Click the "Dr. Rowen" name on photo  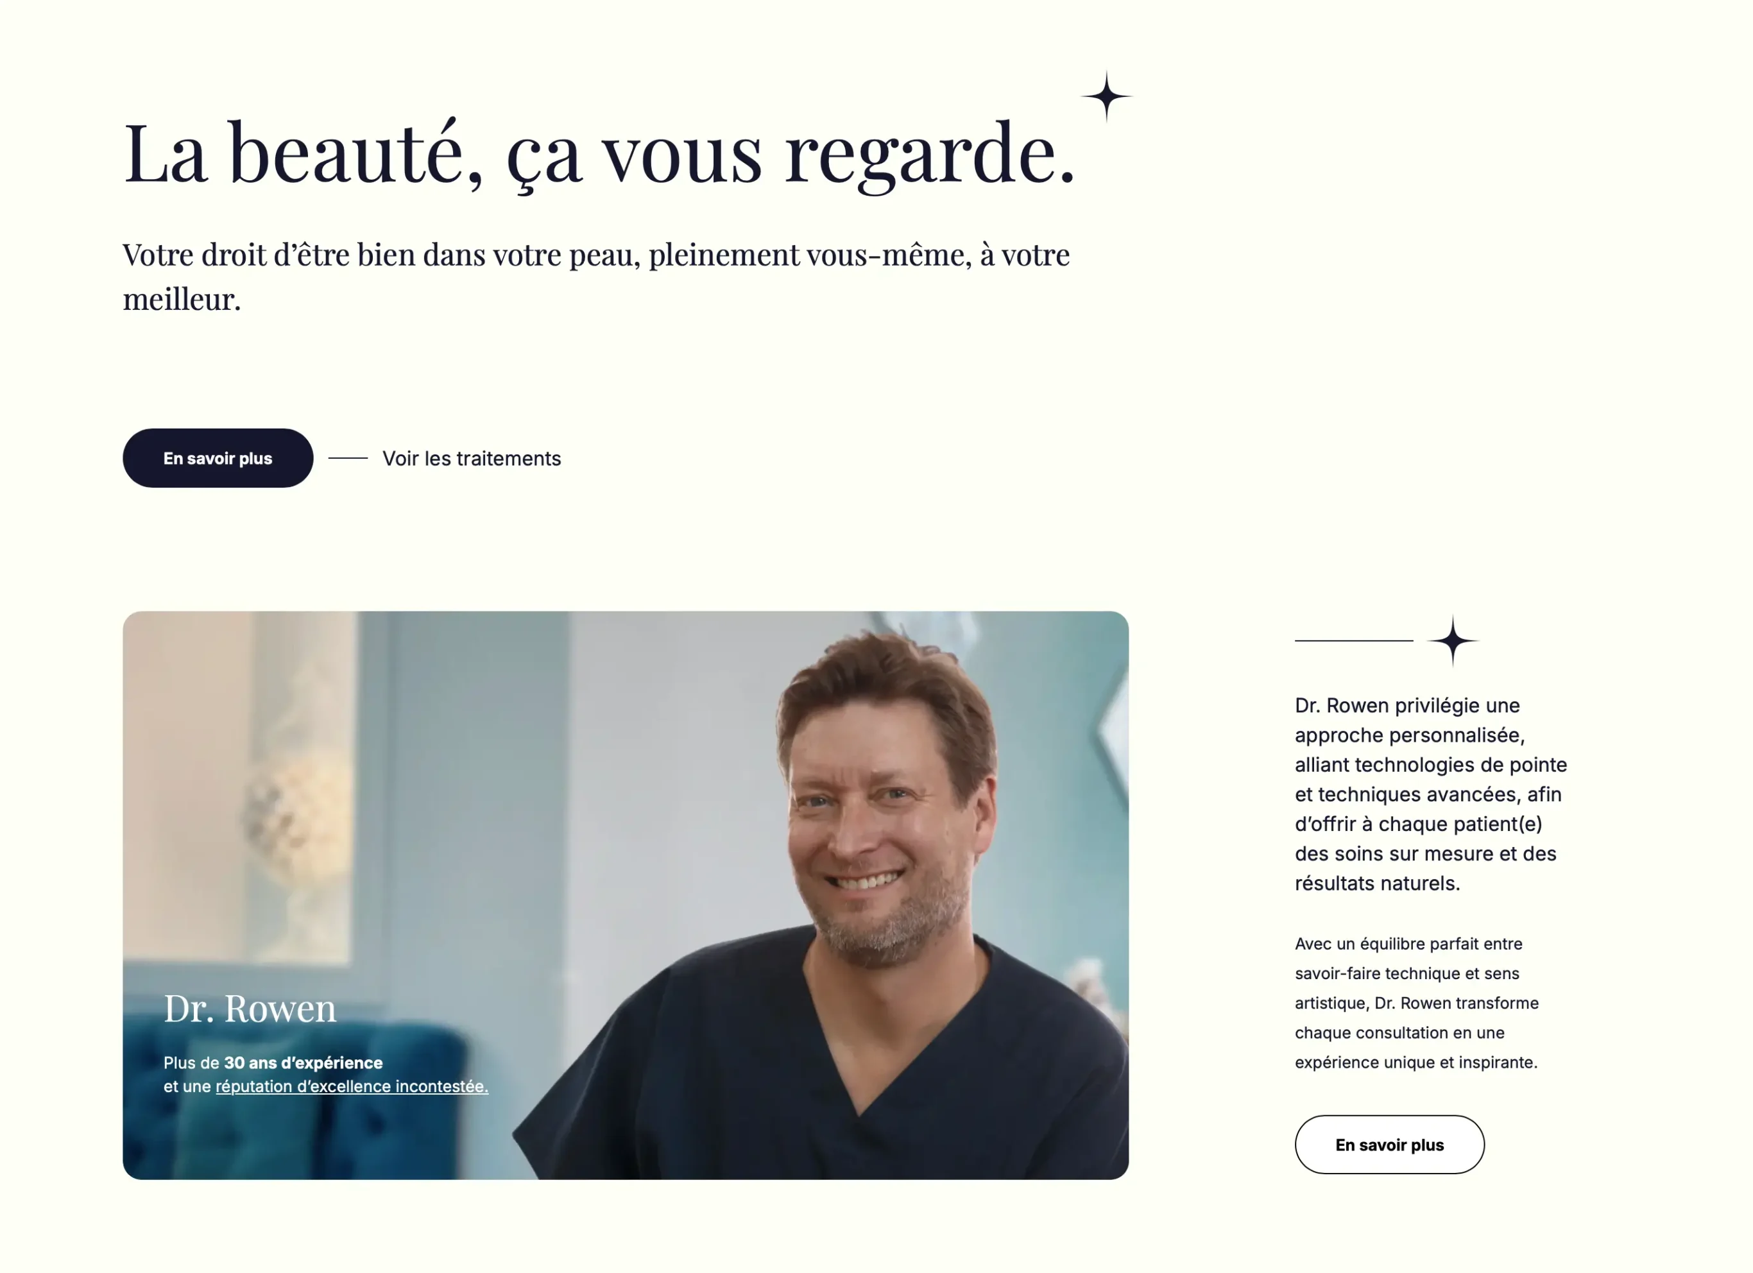pyautogui.click(x=250, y=1008)
